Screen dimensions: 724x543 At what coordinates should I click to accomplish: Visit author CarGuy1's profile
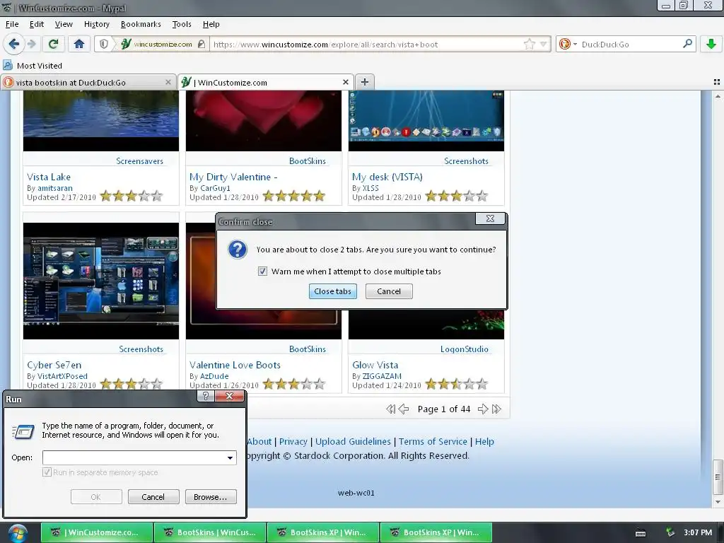pyautogui.click(x=215, y=188)
